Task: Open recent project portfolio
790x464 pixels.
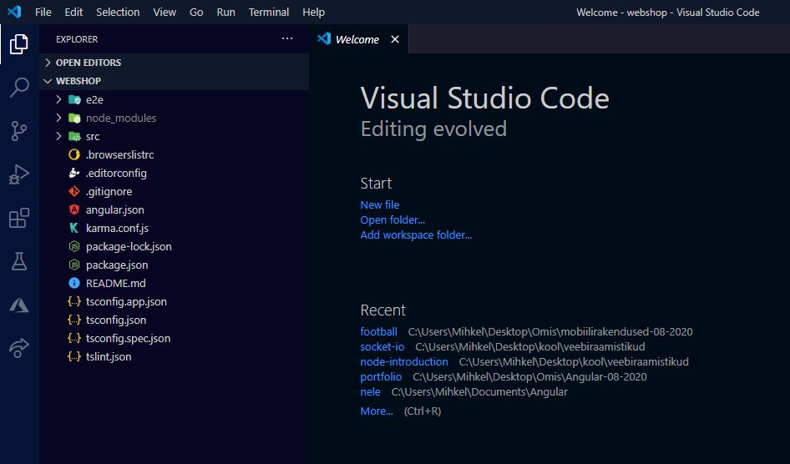Action: click(x=381, y=377)
